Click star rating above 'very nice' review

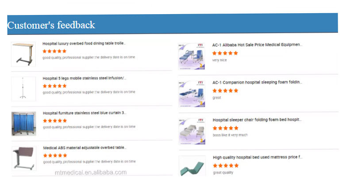coord(225,53)
